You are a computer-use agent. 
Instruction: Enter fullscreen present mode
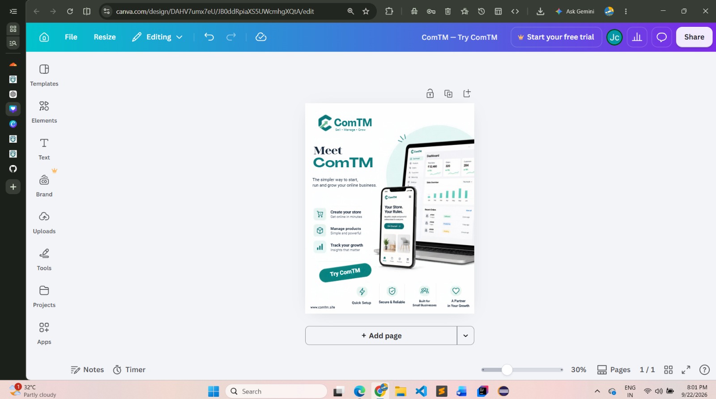click(686, 369)
